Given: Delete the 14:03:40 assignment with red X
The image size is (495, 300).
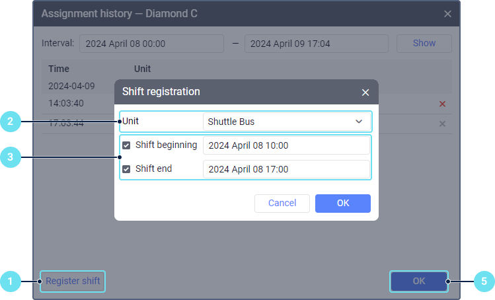Looking at the screenshot, I should tap(442, 104).
